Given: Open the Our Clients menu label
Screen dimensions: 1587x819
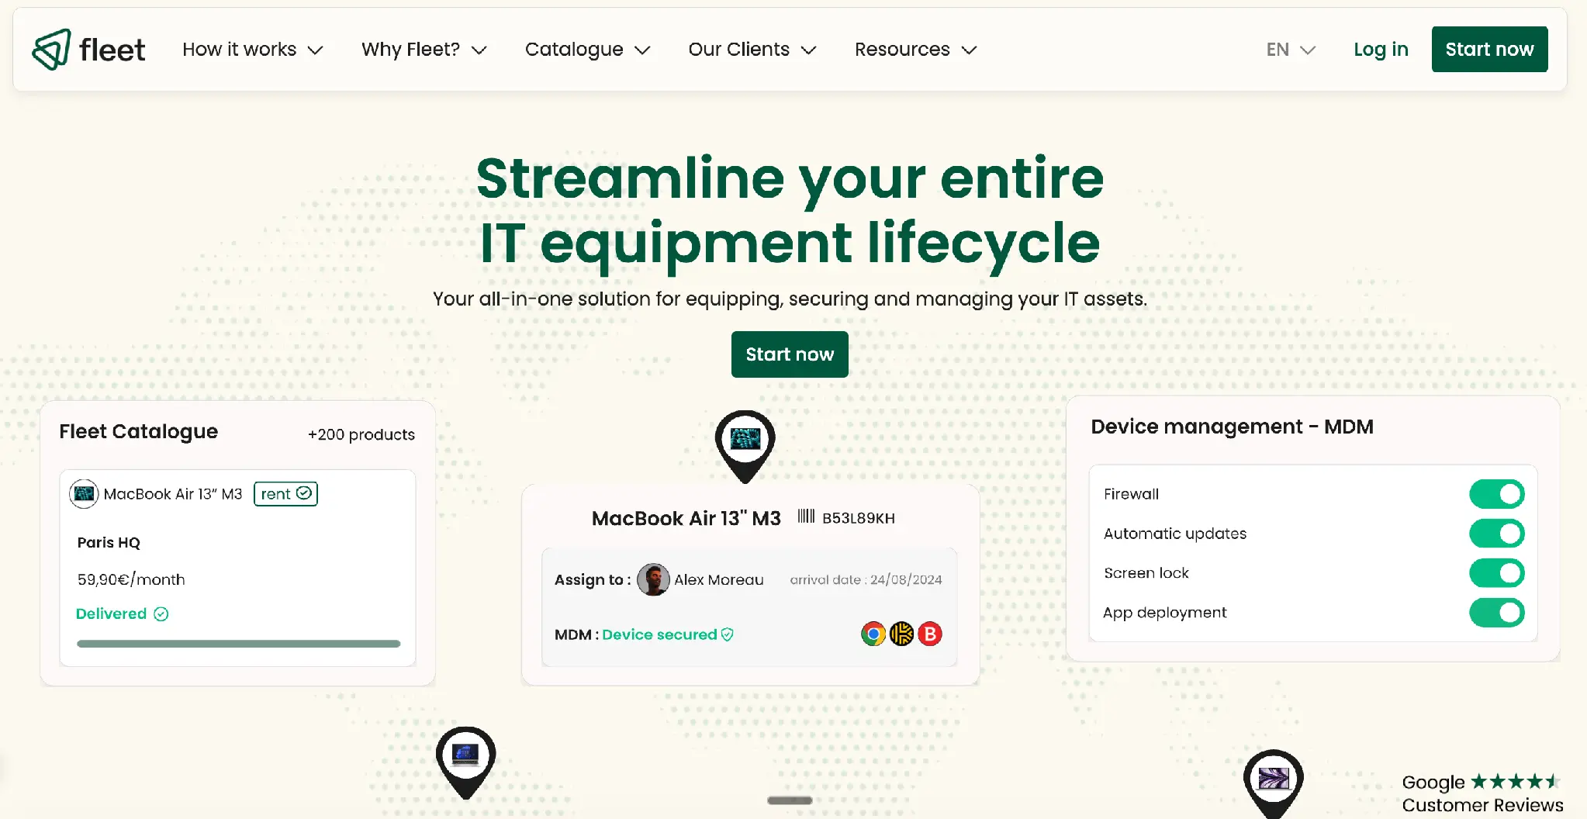Looking at the screenshot, I should [739, 50].
